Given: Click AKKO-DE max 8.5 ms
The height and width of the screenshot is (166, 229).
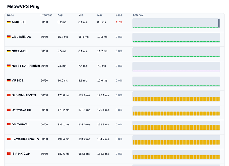Looking at the screenshot, I should (101, 22).
